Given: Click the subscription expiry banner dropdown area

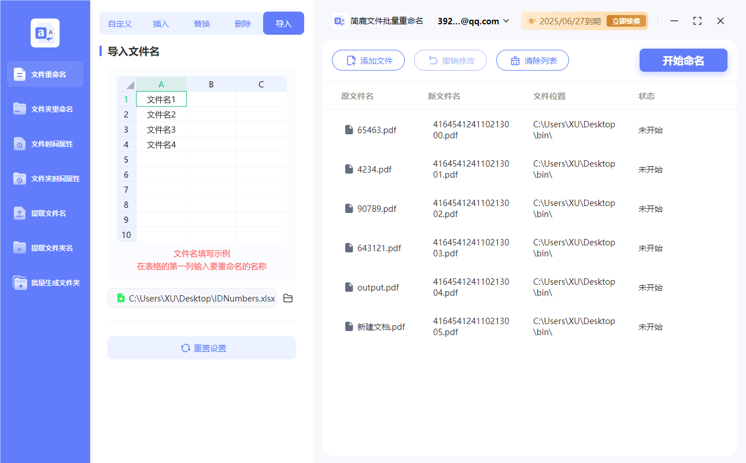Looking at the screenshot, I should [584, 20].
